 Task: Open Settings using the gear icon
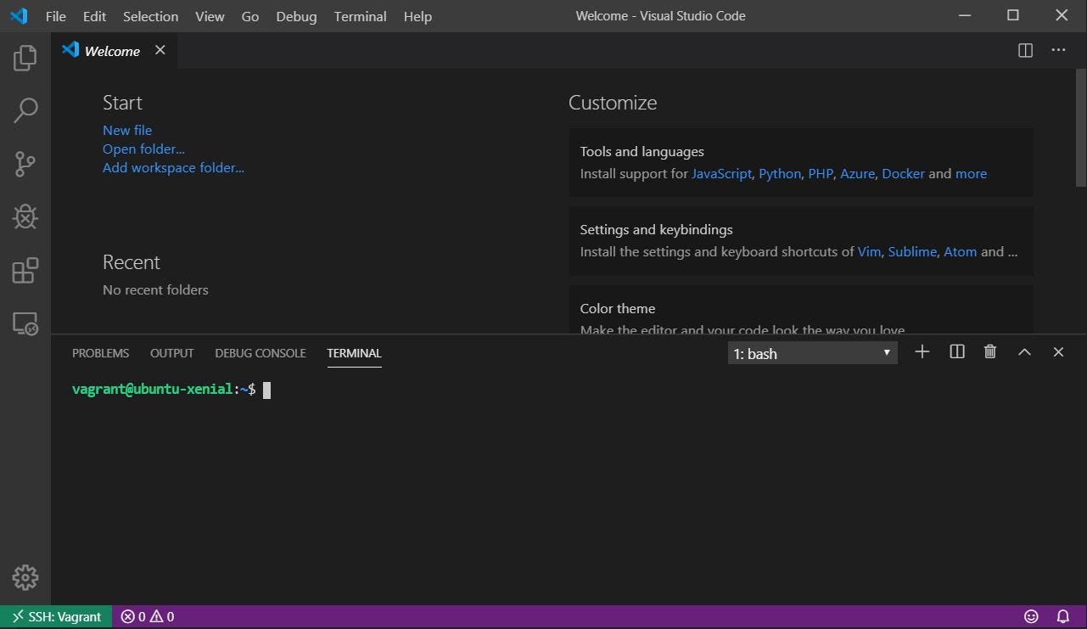[x=24, y=577]
